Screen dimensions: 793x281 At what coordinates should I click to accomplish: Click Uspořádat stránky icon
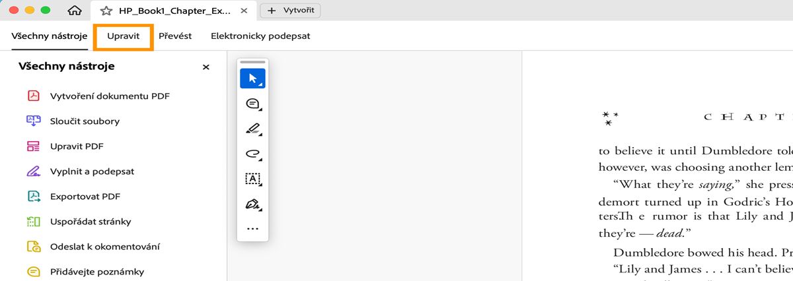pyautogui.click(x=34, y=222)
